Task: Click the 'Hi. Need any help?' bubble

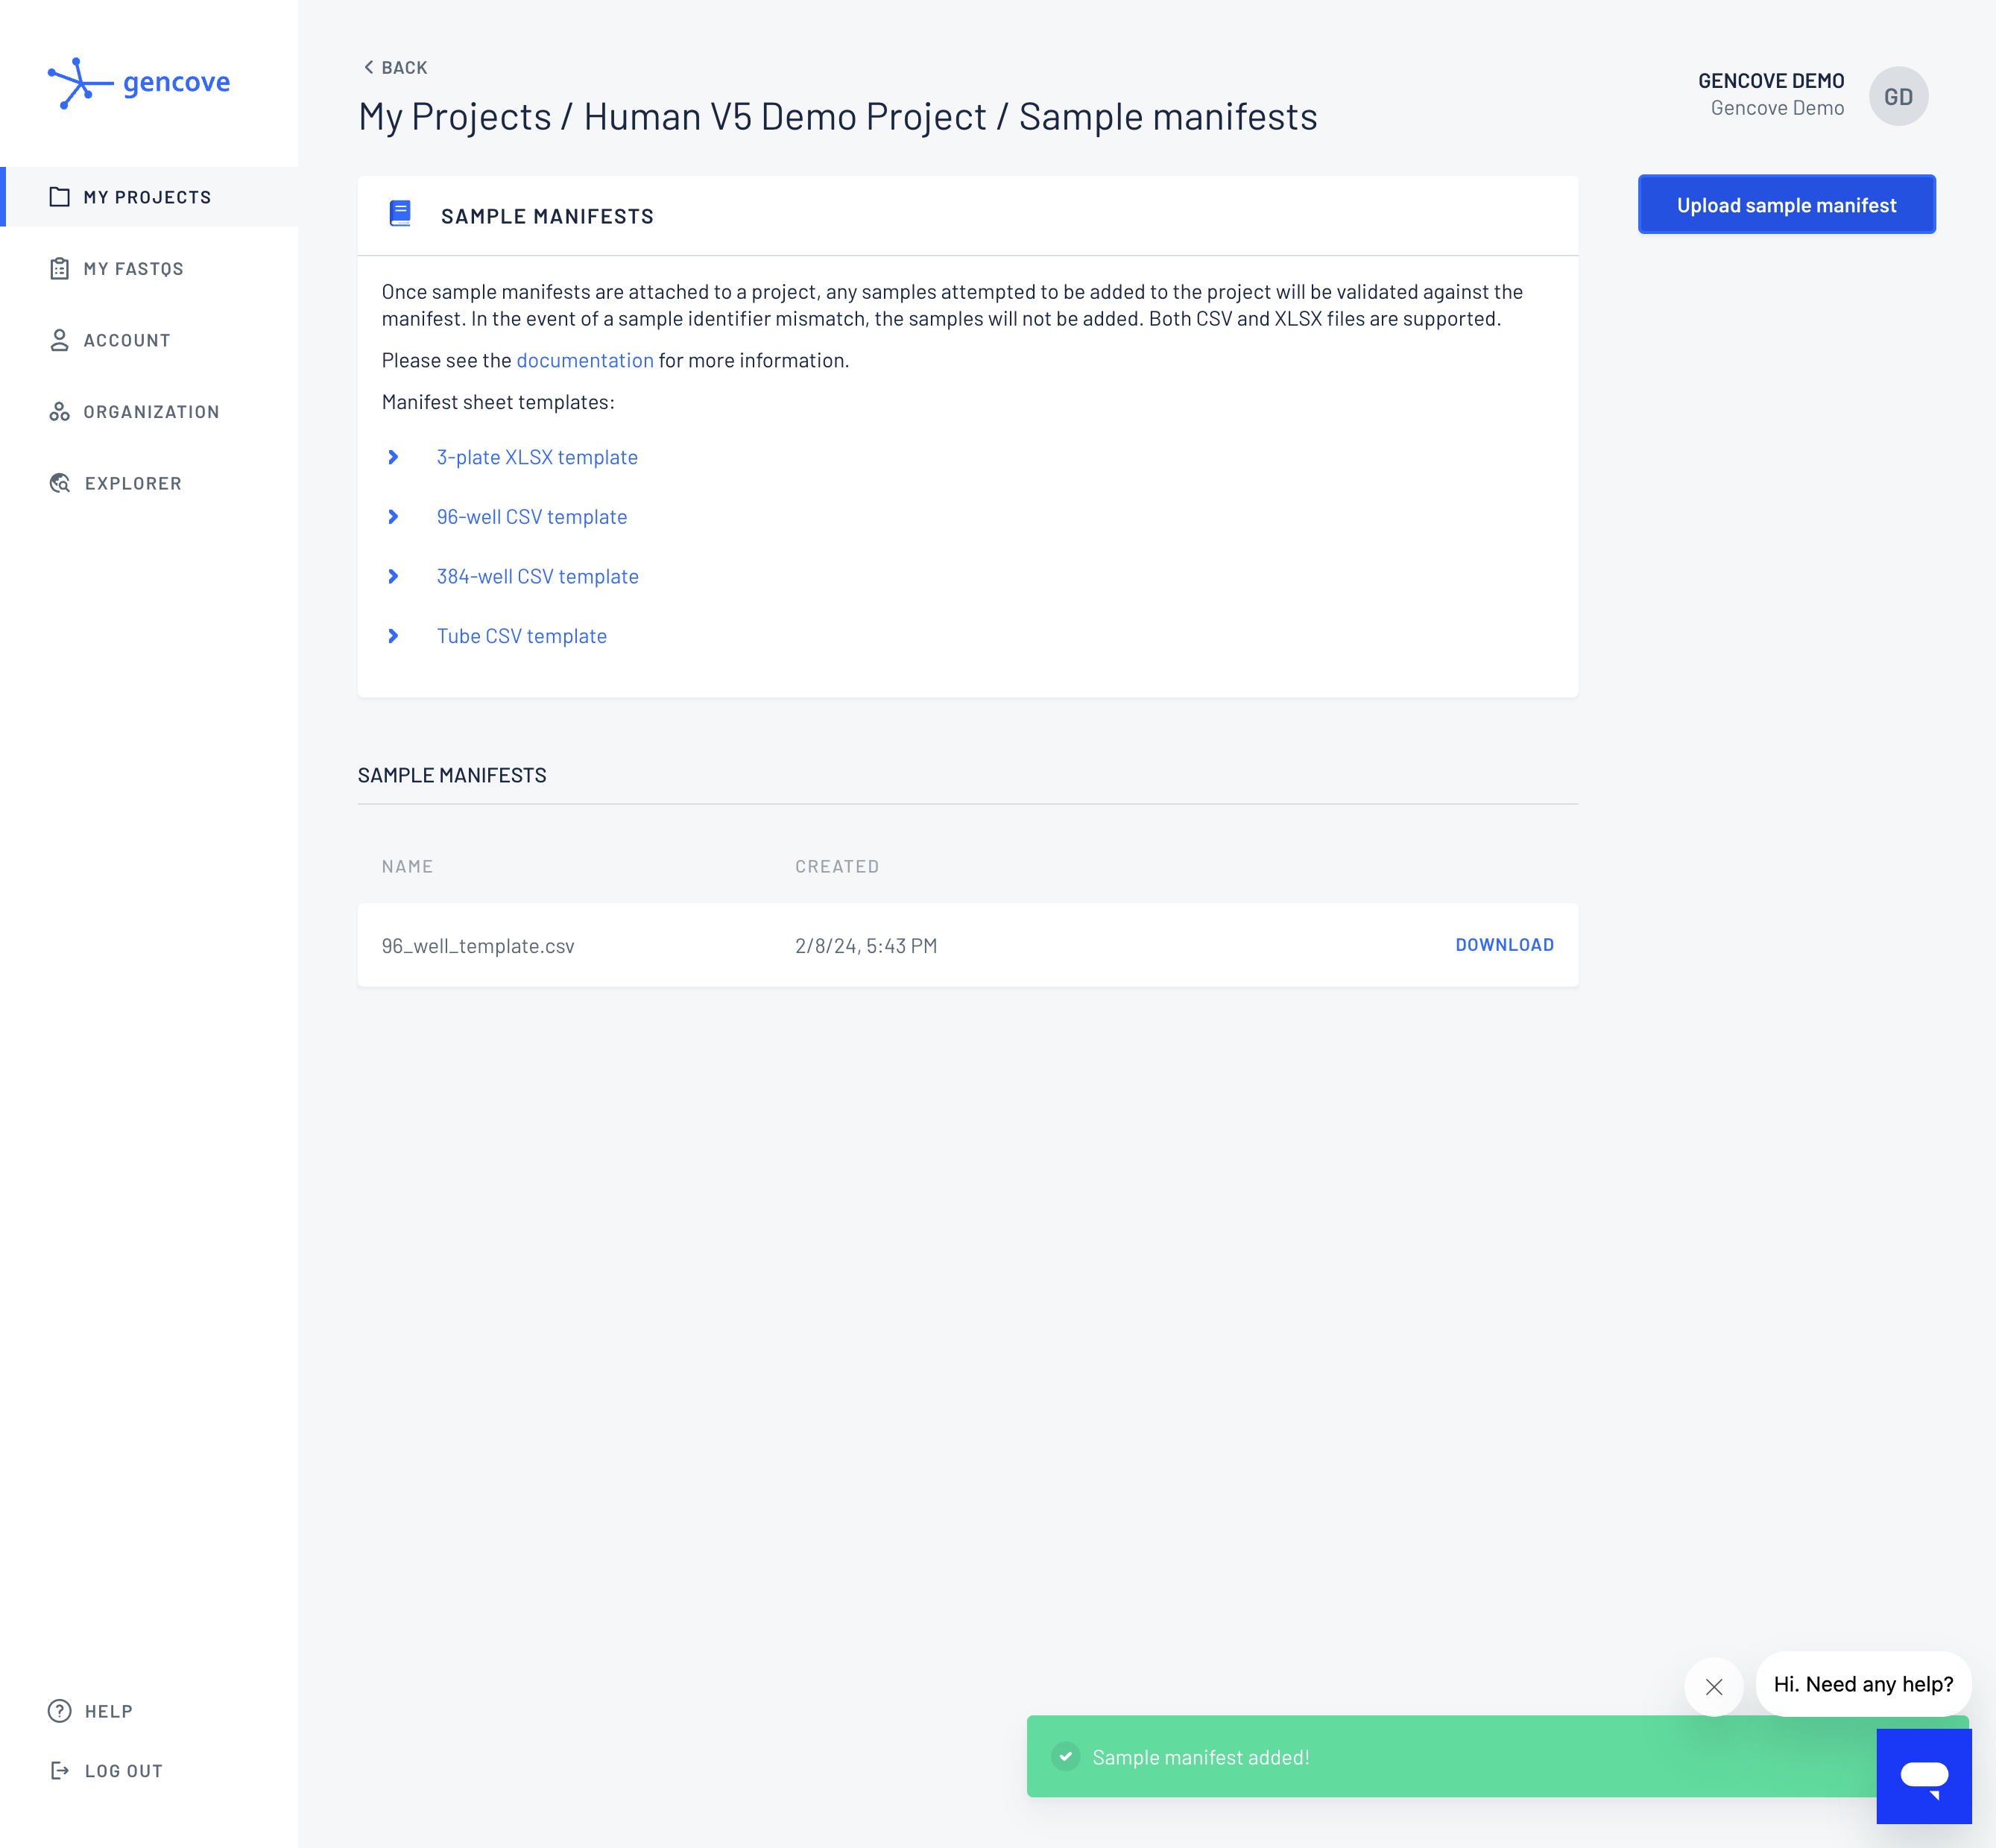Action: pos(1863,1684)
